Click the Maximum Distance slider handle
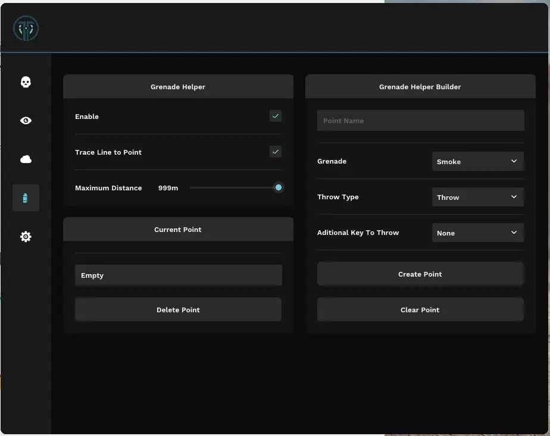 point(279,187)
